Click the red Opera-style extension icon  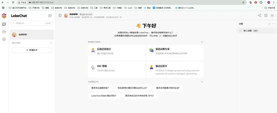256,3
